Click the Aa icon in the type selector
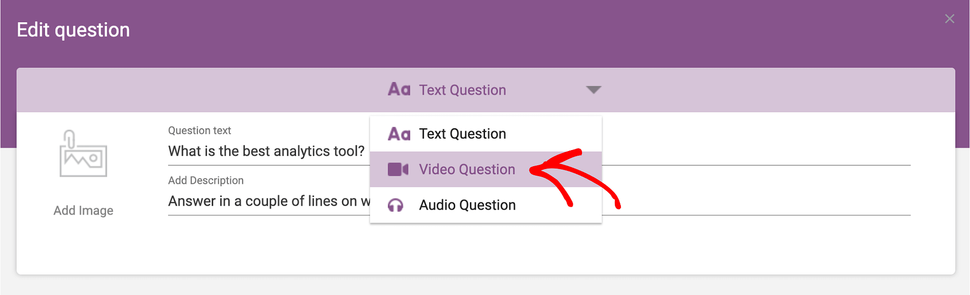Screen dimensions: 970x295 pos(399,90)
